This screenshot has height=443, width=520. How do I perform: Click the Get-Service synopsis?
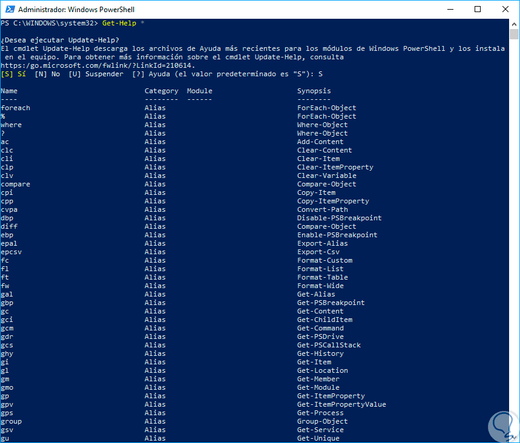pyautogui.click(x=320, y=430)
